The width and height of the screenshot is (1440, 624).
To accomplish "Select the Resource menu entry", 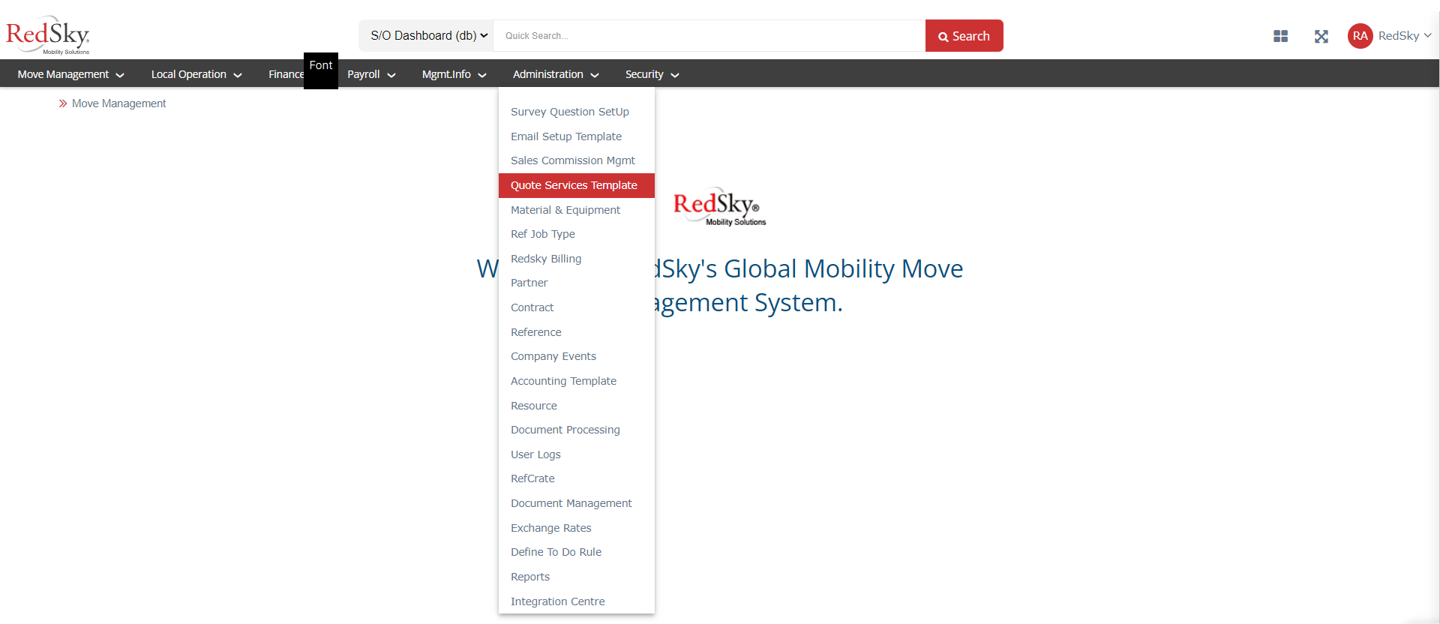I will (576, 406).
